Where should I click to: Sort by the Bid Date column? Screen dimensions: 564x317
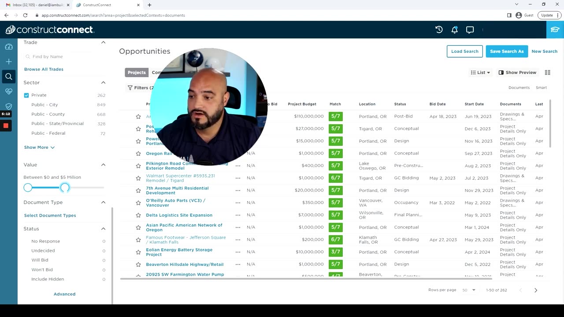tap(438, 104)
